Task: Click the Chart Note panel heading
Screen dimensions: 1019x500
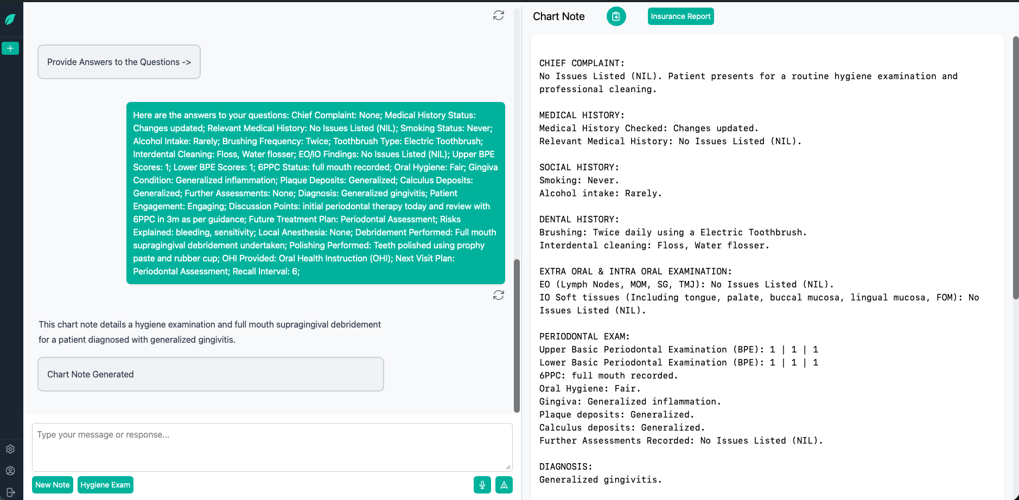Action: (x=558, y=16)
